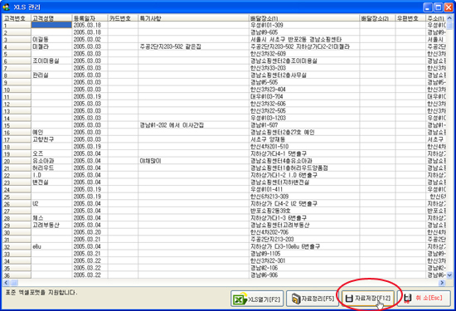Click the green Excel icon on XLS열기

point(240,299)
